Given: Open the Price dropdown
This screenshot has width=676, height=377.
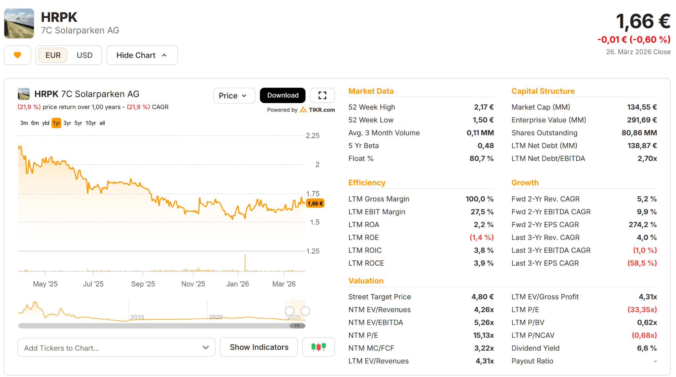Looking at the screenshot, I should [x=234, y=95].
